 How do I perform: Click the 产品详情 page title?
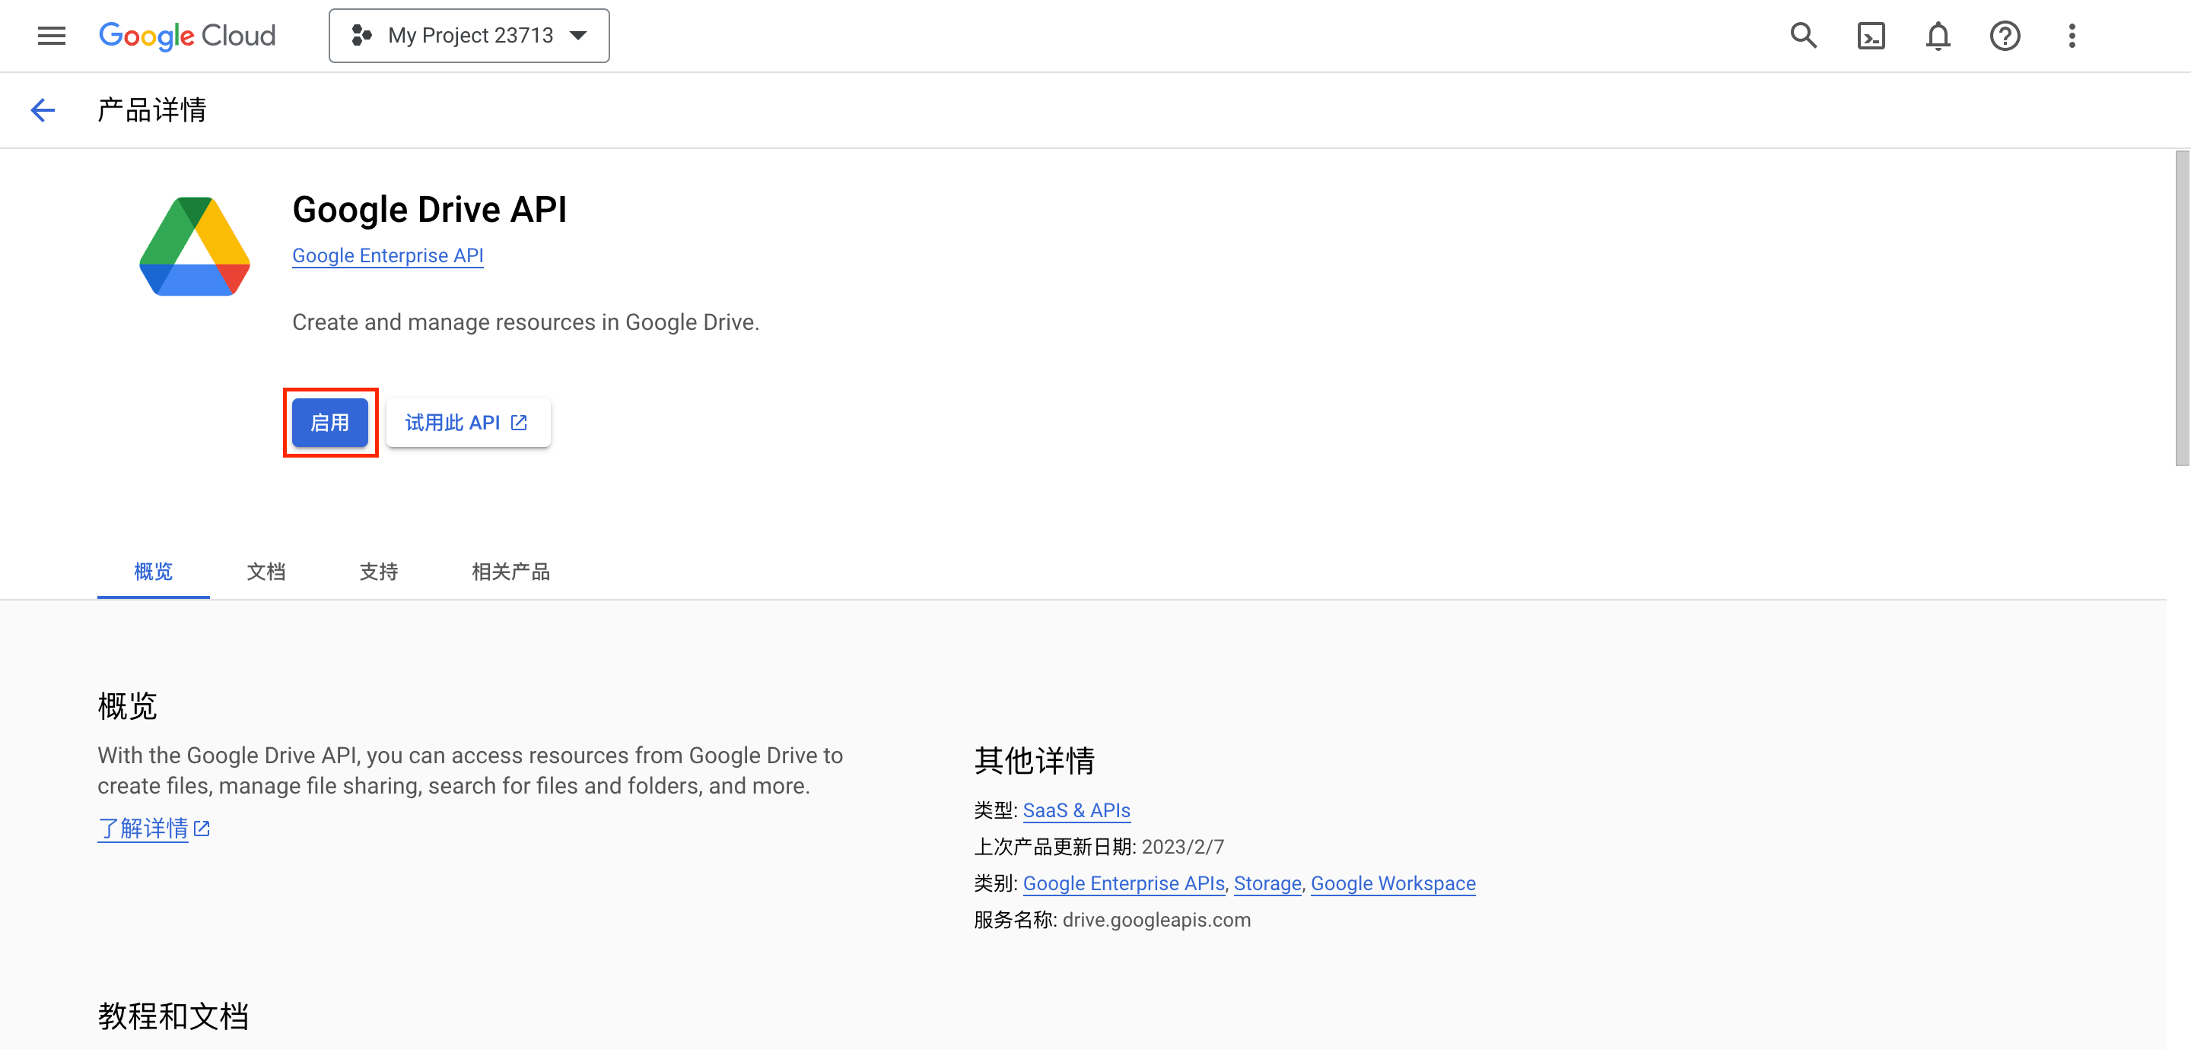point(152,109)
